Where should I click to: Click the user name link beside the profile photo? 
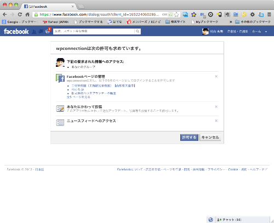(x=216, y=31)
